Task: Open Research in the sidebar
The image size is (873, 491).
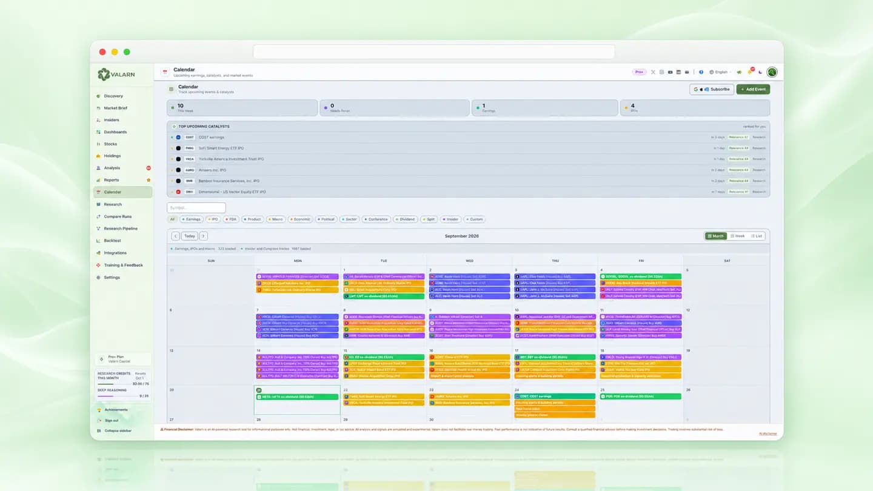Action: pyautogui.click(x=122, y=204)
